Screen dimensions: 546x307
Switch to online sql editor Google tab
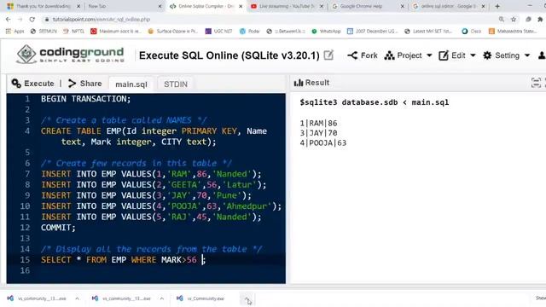pos(448,6)
